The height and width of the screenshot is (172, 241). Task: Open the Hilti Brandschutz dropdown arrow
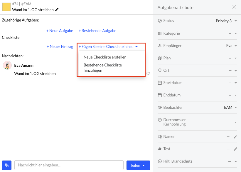[x=236, y=161]
